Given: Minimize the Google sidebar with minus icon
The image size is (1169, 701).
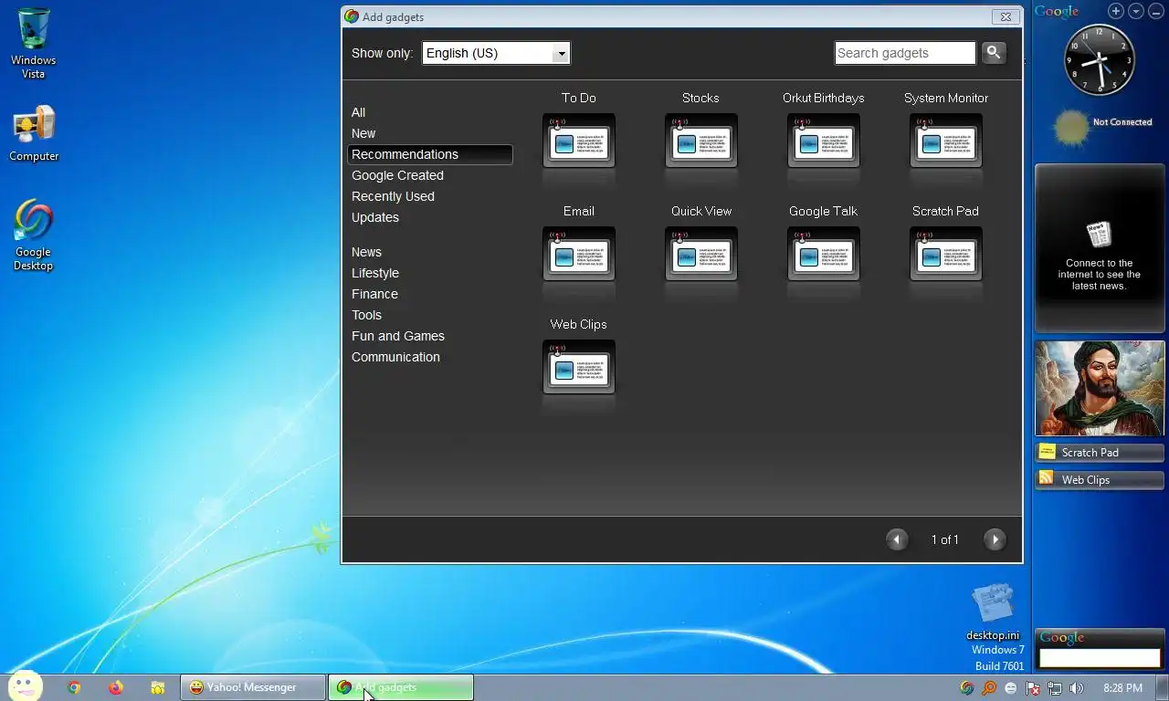Looking at the screenshot, I should point(1155,11).
